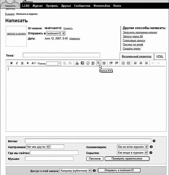Open the Размер font size dropdown
This screenshot has height=175, width=169.
click(x=54, y=64)
